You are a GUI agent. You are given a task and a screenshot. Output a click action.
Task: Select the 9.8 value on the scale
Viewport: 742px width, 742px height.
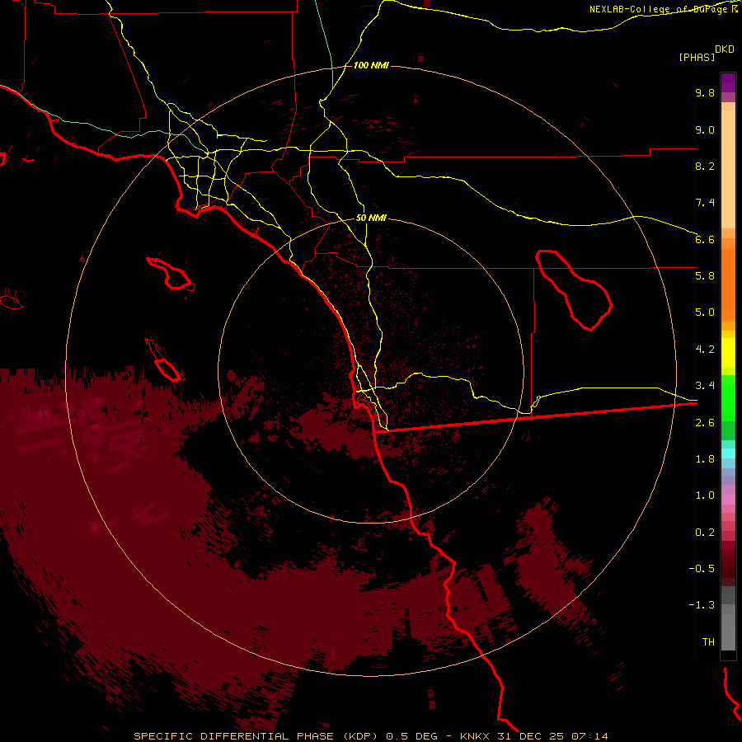[705, 92]
